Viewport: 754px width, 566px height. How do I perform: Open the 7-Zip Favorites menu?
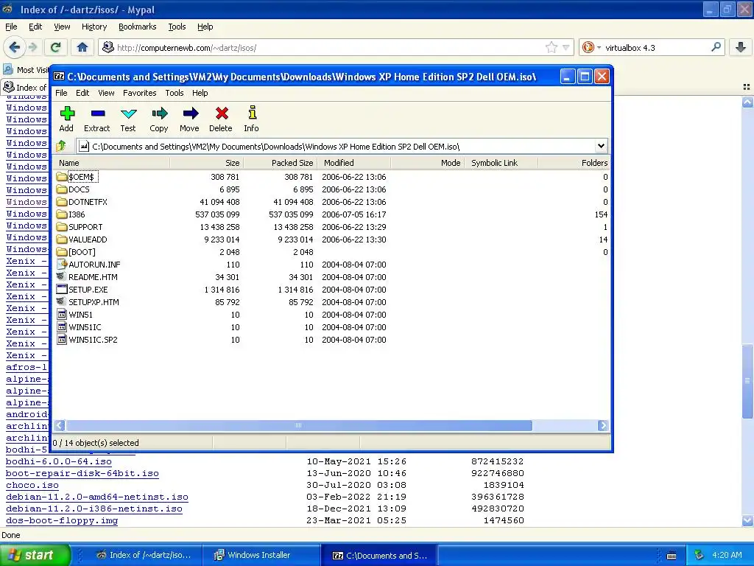(139, 93)
